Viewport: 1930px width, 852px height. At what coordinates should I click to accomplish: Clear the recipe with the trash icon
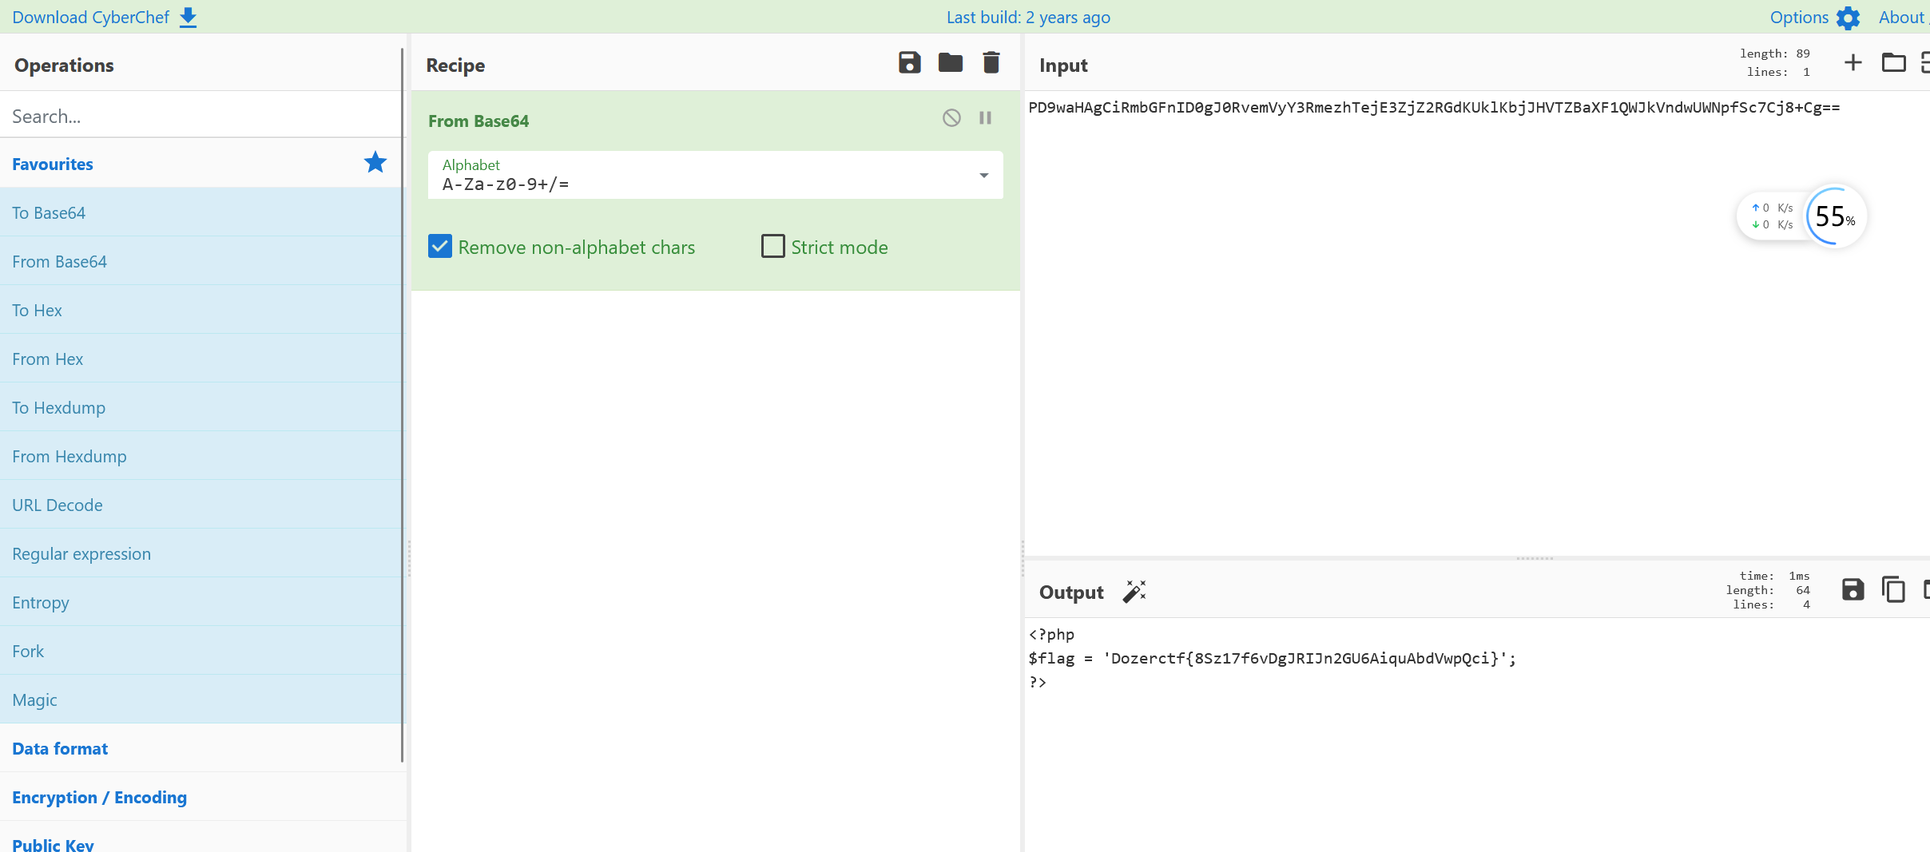(991, 63)
